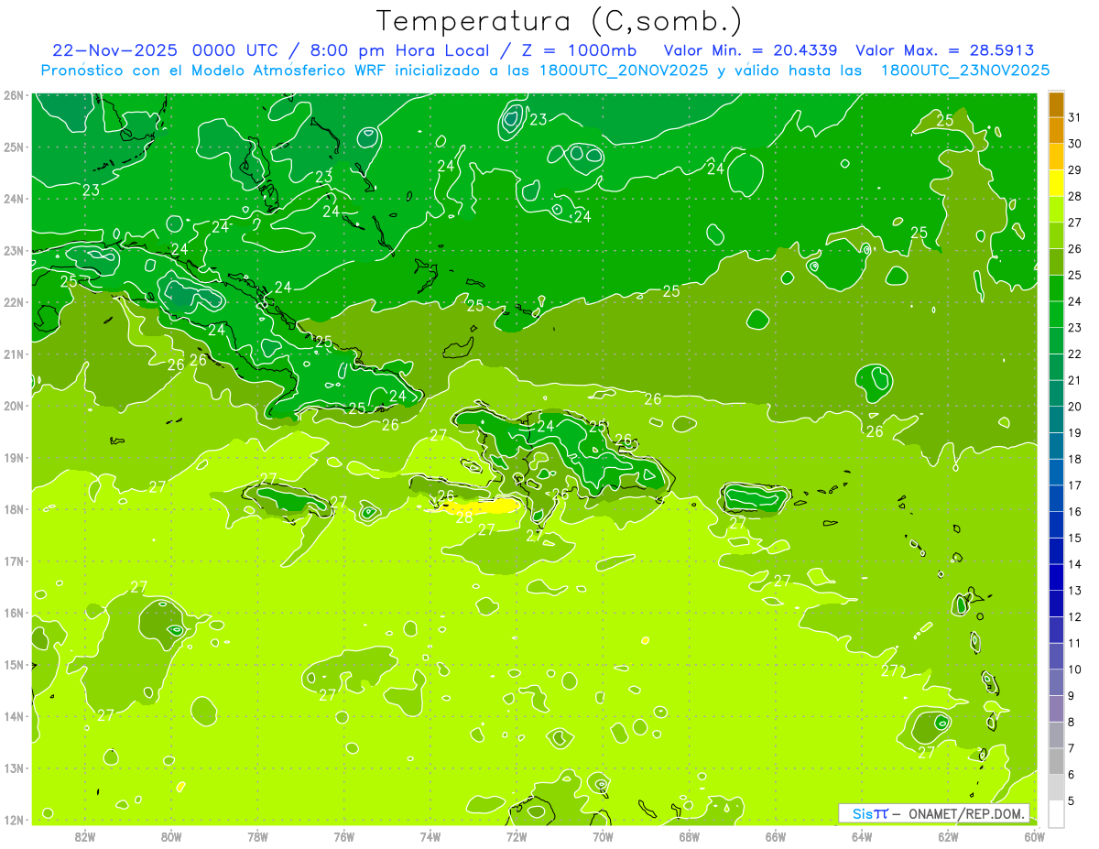
Task: Click the color scale label '18'
Action: (x=1075, y=459)
